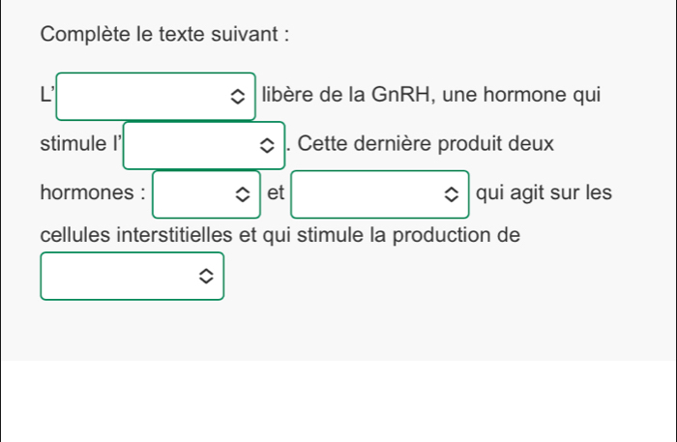Click the label "hormones :"
Viewport: 677px width, 442px height.
click(93, 192)
